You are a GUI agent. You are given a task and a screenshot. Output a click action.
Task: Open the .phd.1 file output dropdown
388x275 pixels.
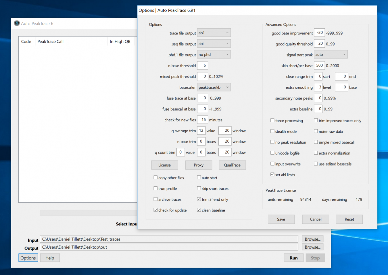pos(214,55)
